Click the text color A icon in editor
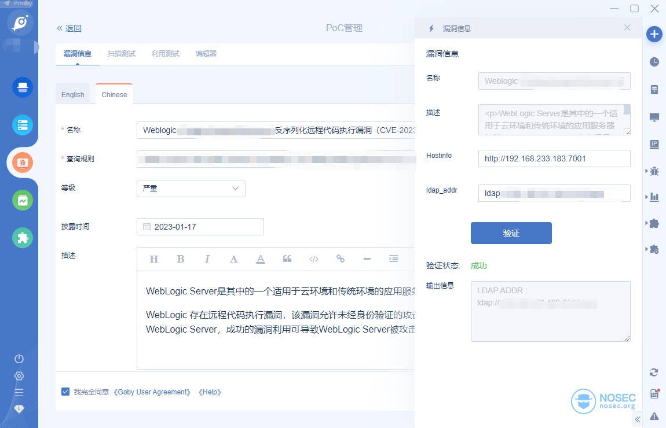Screen dimensions: 666x428 click(x=233, y=259)
